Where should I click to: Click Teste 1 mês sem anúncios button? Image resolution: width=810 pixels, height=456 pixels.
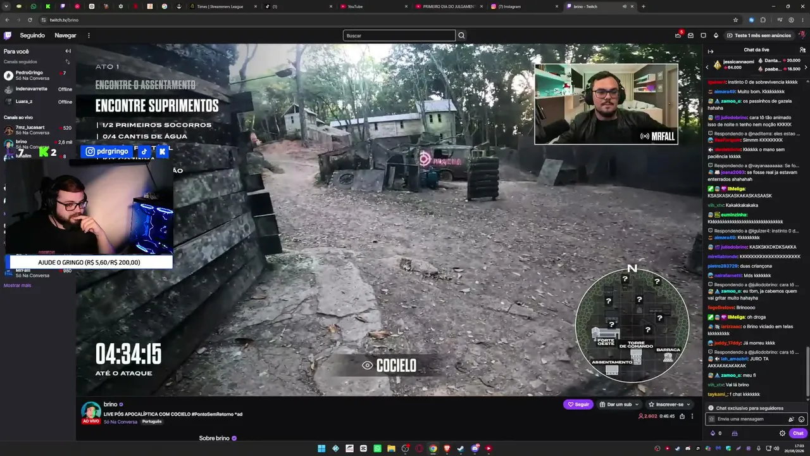point(759,35)
